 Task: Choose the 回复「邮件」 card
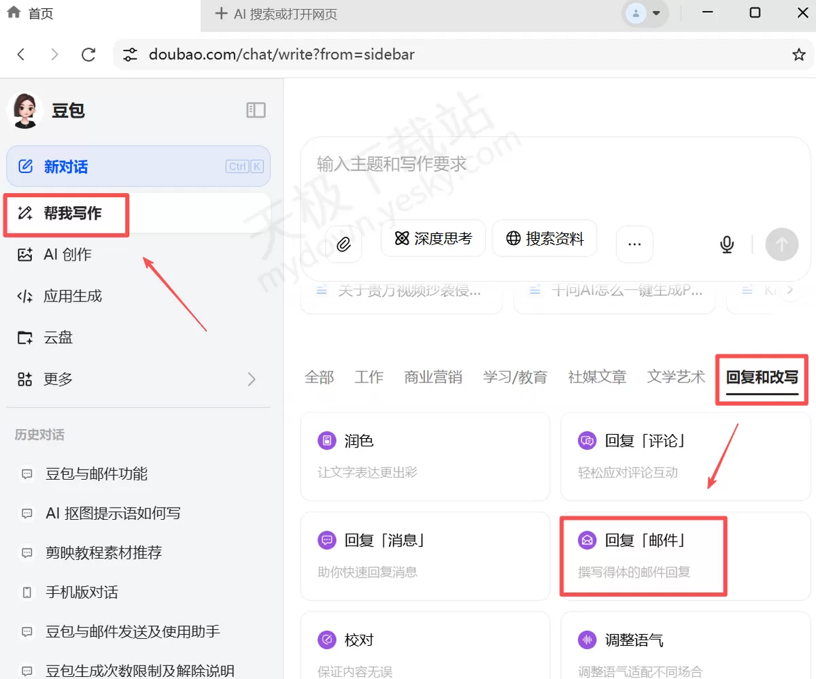[685, 556]
